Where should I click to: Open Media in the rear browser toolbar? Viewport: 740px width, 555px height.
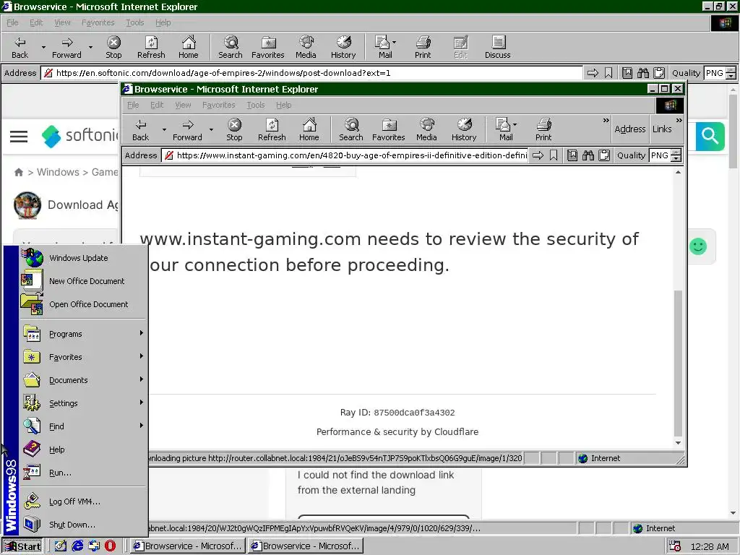coord(306,47)
